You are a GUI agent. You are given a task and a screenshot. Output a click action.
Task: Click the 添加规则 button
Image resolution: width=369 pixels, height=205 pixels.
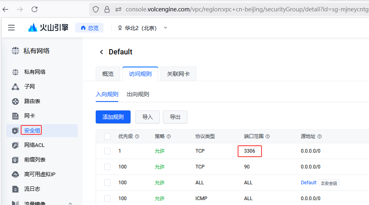point(113,117)
